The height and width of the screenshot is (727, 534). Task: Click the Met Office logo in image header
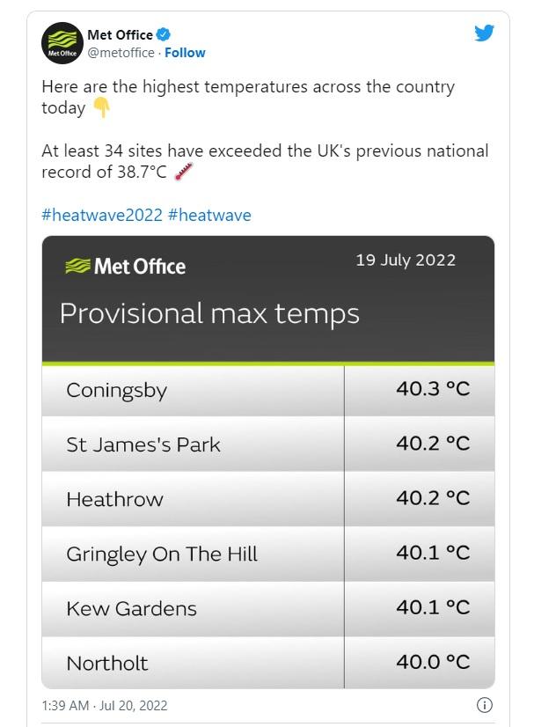pyautogui.click(x=126, y=266)
